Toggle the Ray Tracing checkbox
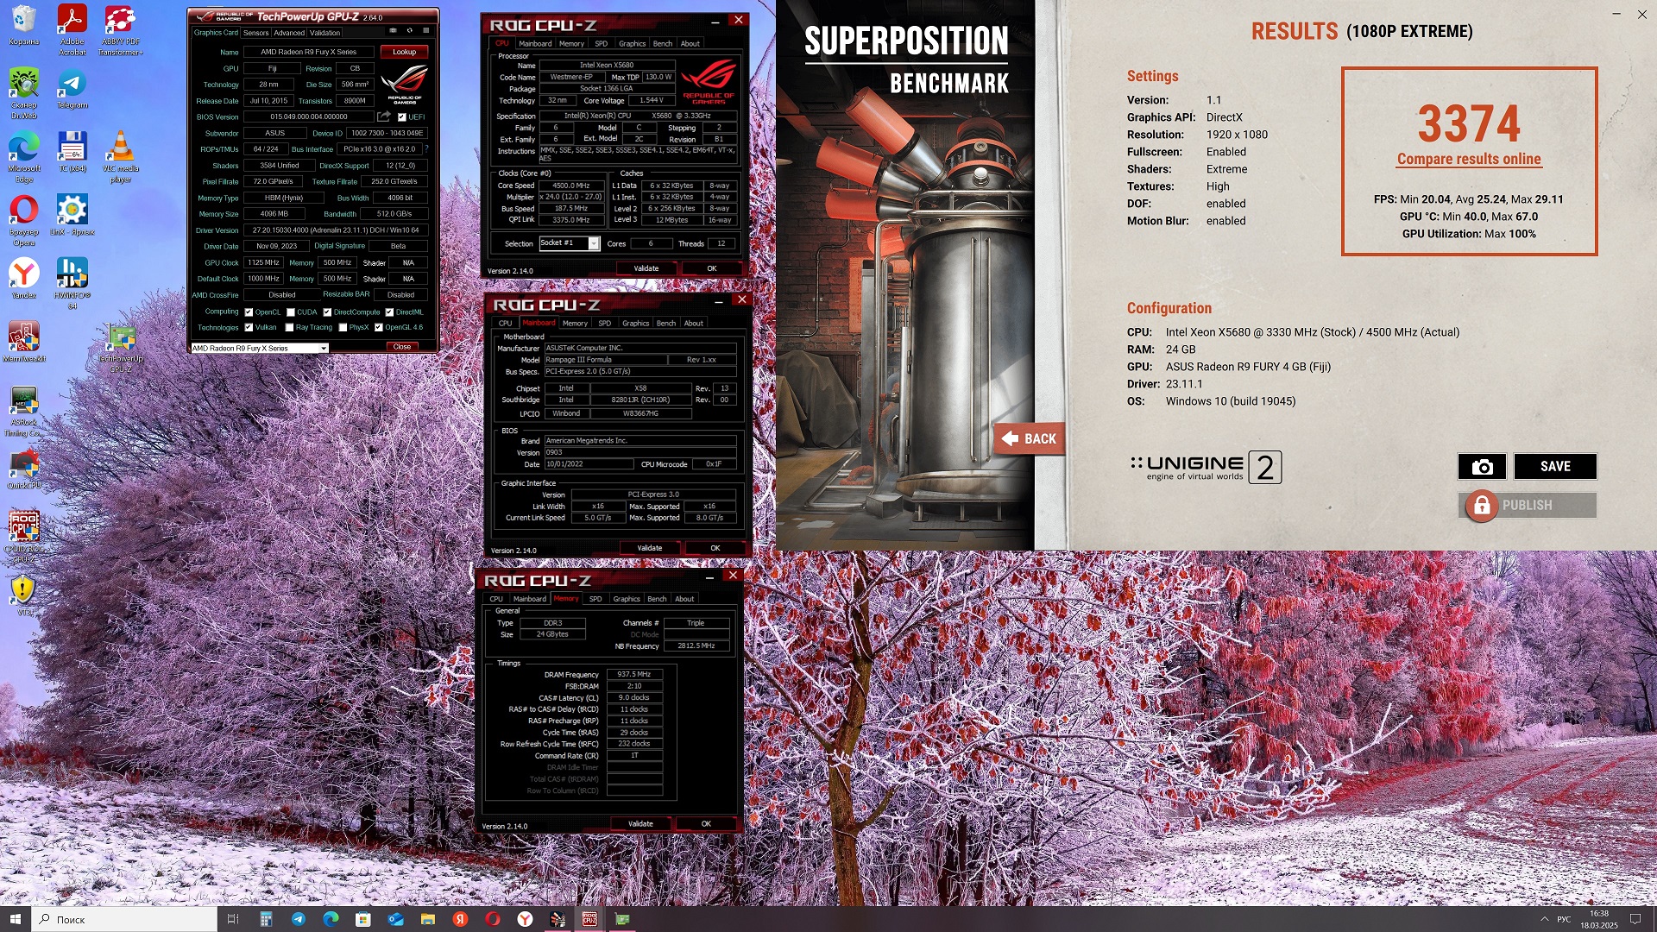The height and width of the screenshot is (932, 1657). [289, 328]
